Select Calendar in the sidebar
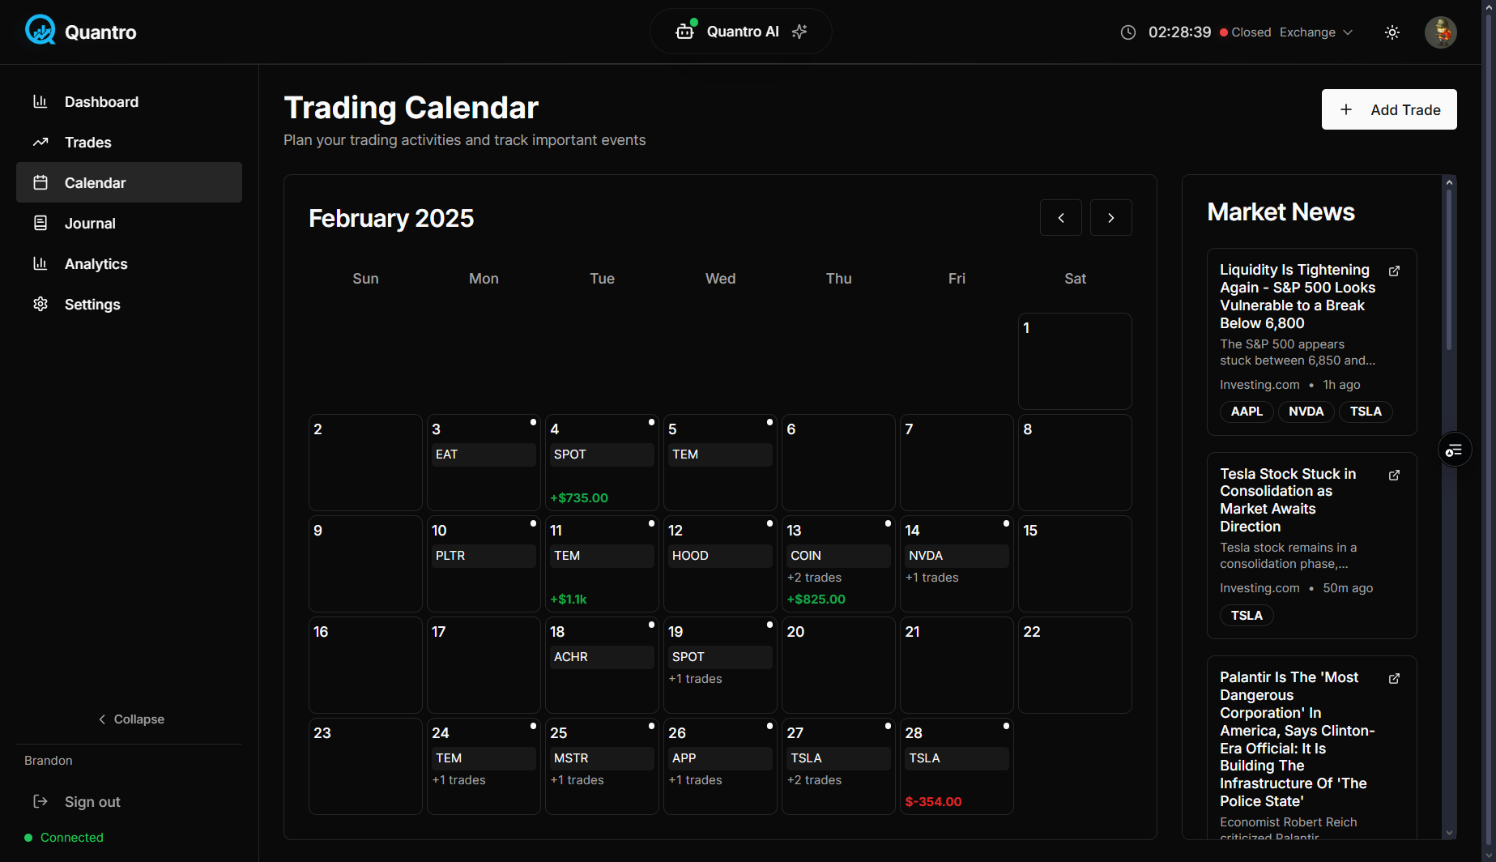The width and height of the screenshot is (1496, 862). (129, 182)
